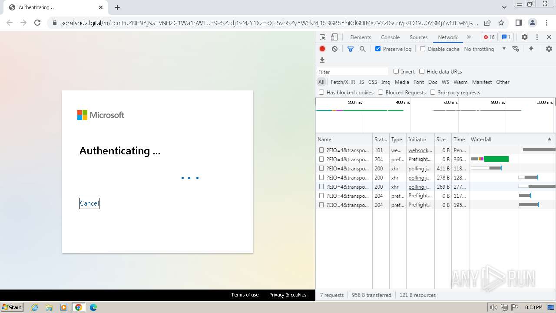Sort by the Size column header

click(443, 139)
